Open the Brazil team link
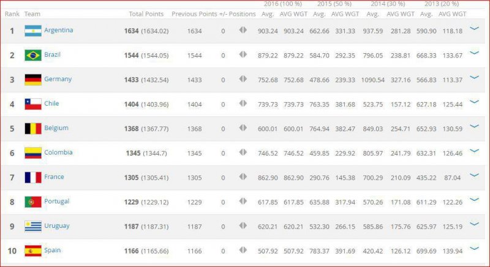The image size is (490, 267). tap(52, 54)
